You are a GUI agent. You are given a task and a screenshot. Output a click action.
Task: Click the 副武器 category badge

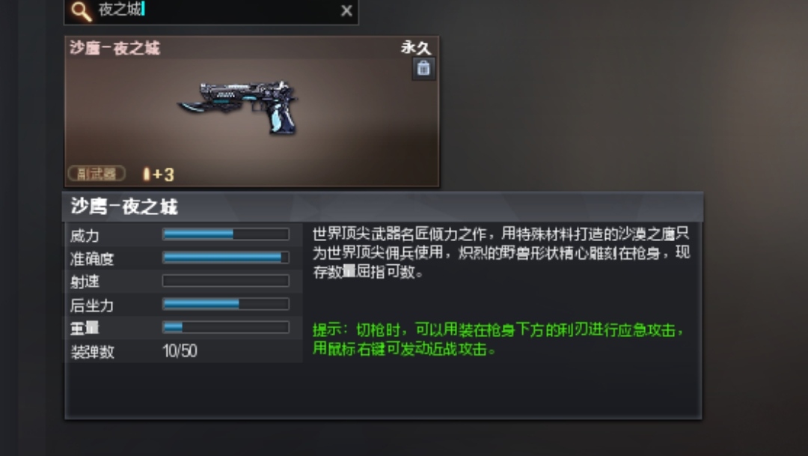[x=97, y=174]
